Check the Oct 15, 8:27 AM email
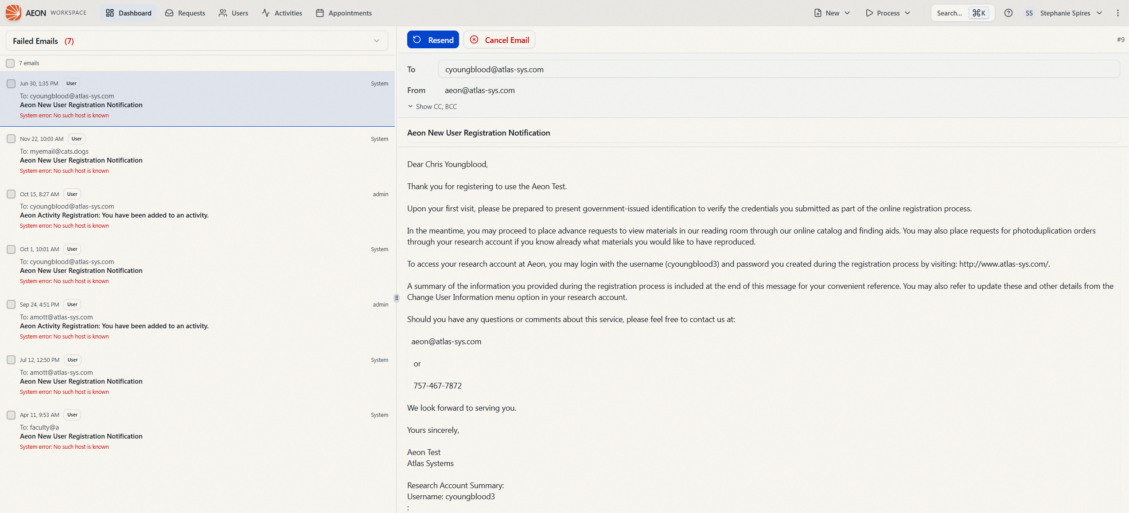The image size is (1129, 513). 11,194
